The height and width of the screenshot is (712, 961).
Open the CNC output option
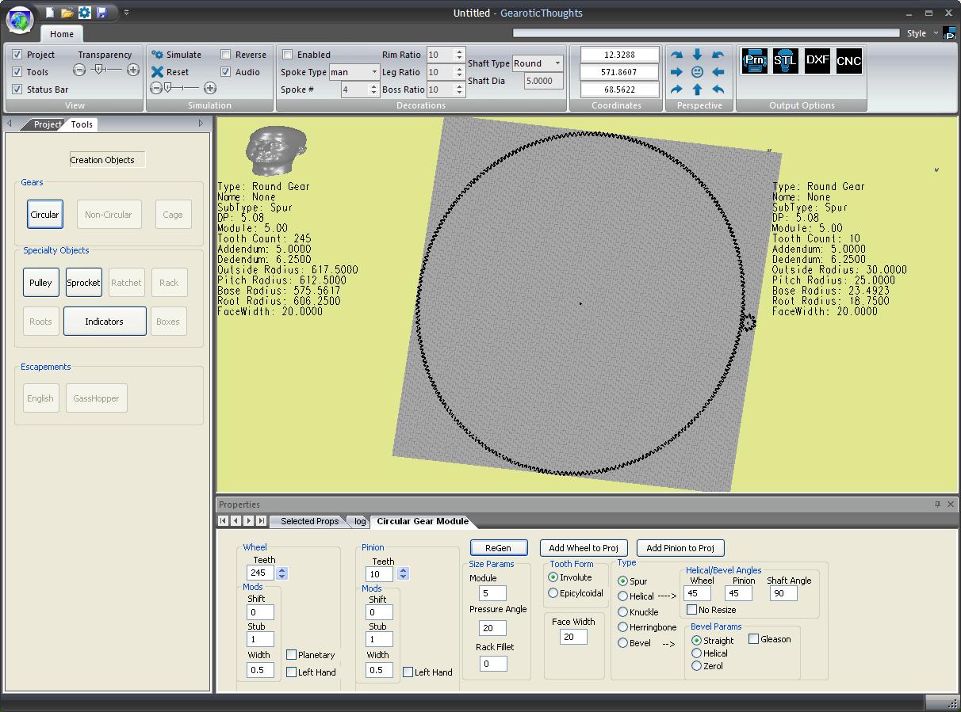(x=848, y=61)
